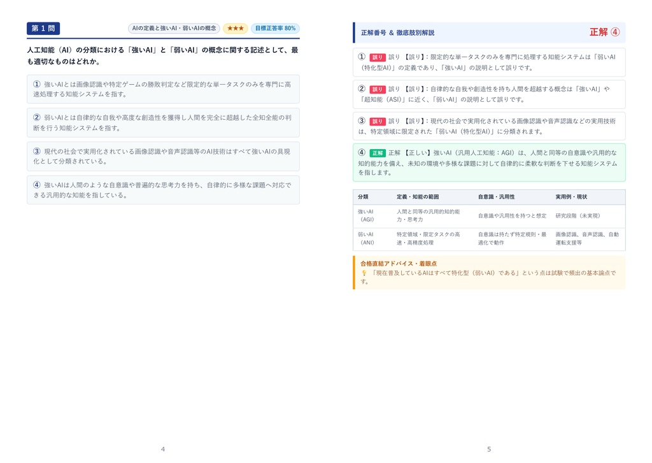The image size is (652, 463).
Task: Click the red 正解 ④ answer label
Action: [x=605, y=32]
